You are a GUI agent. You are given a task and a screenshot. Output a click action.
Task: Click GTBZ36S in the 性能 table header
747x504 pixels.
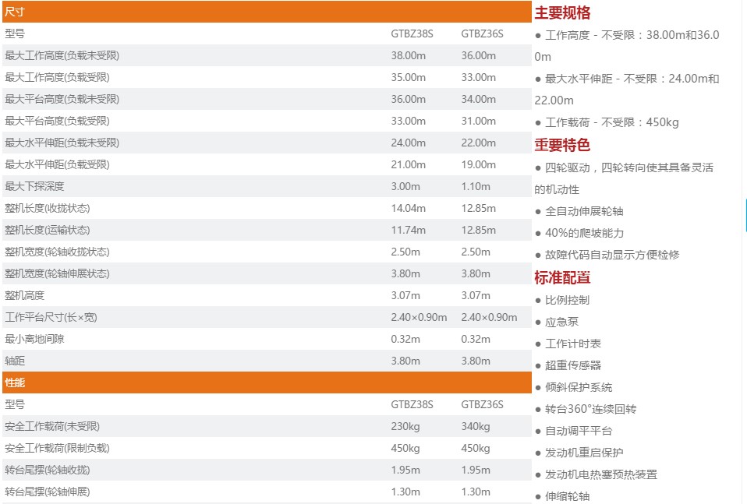[482, 404]
